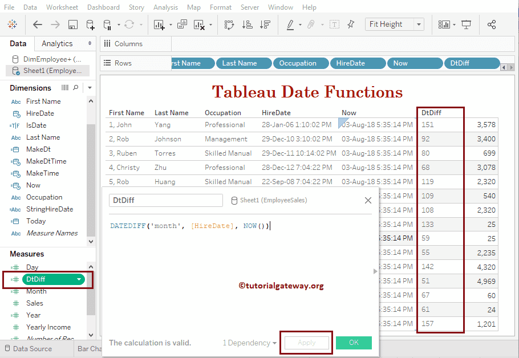Toggle Show Mark Labels icon
This screenshot has width=519, height=358.
(x=335, y=25)
